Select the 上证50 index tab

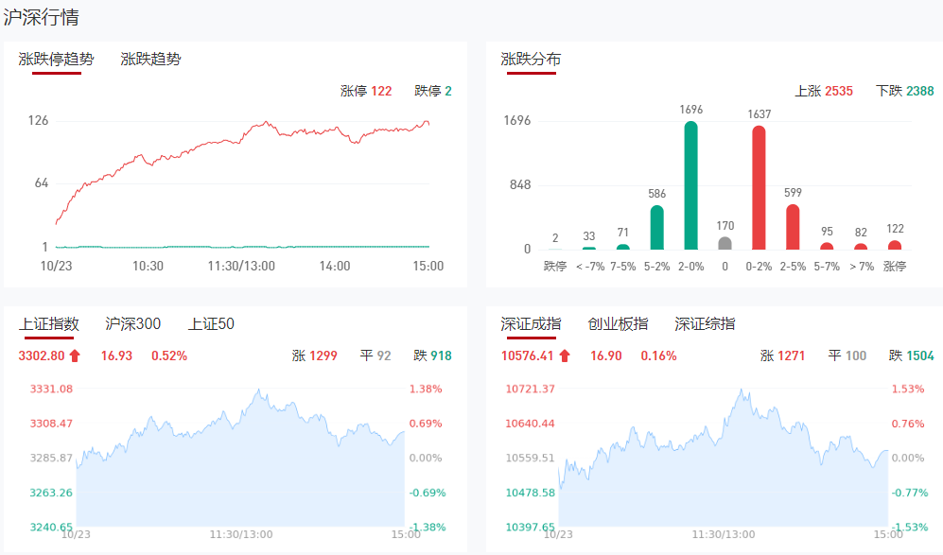click(x=211, y=324)
